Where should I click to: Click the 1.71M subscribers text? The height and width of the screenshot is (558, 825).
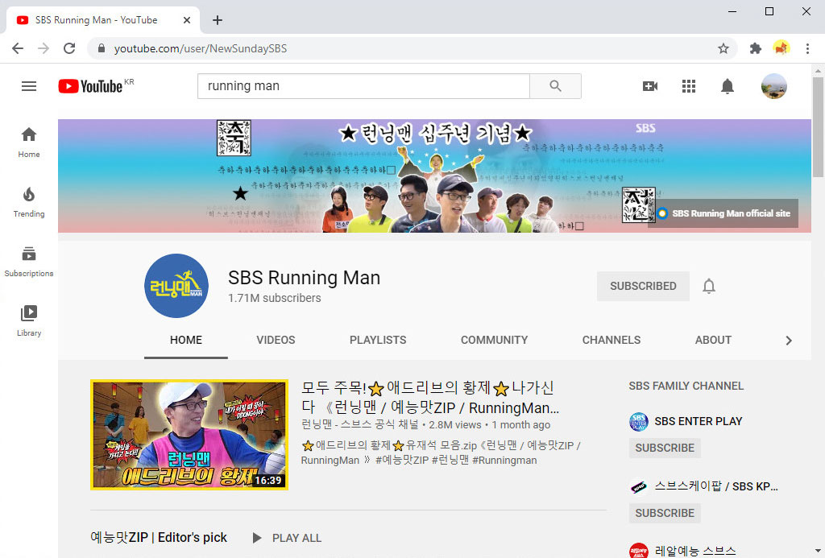click(275, 298)
